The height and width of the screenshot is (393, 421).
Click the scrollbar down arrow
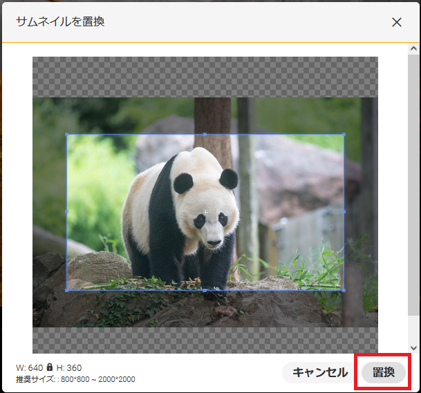point(413,347)
